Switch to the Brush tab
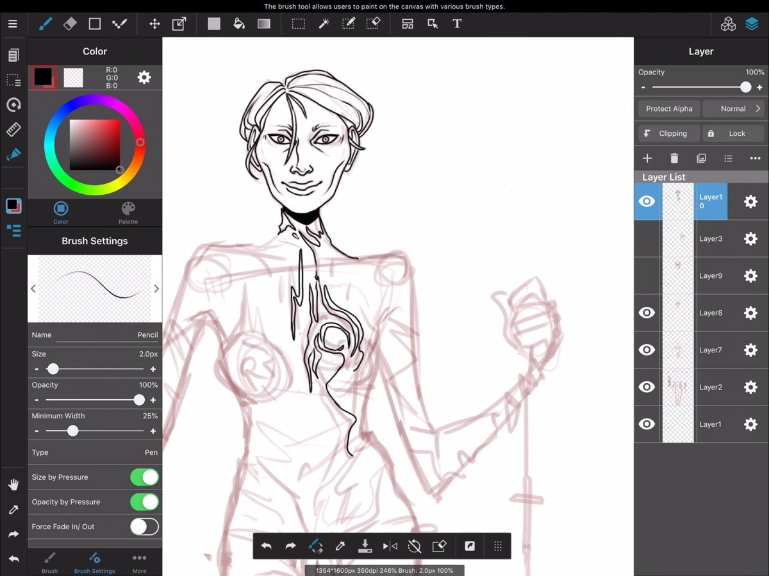Screen dimensions: 769x576 click(x=49, y=562)
